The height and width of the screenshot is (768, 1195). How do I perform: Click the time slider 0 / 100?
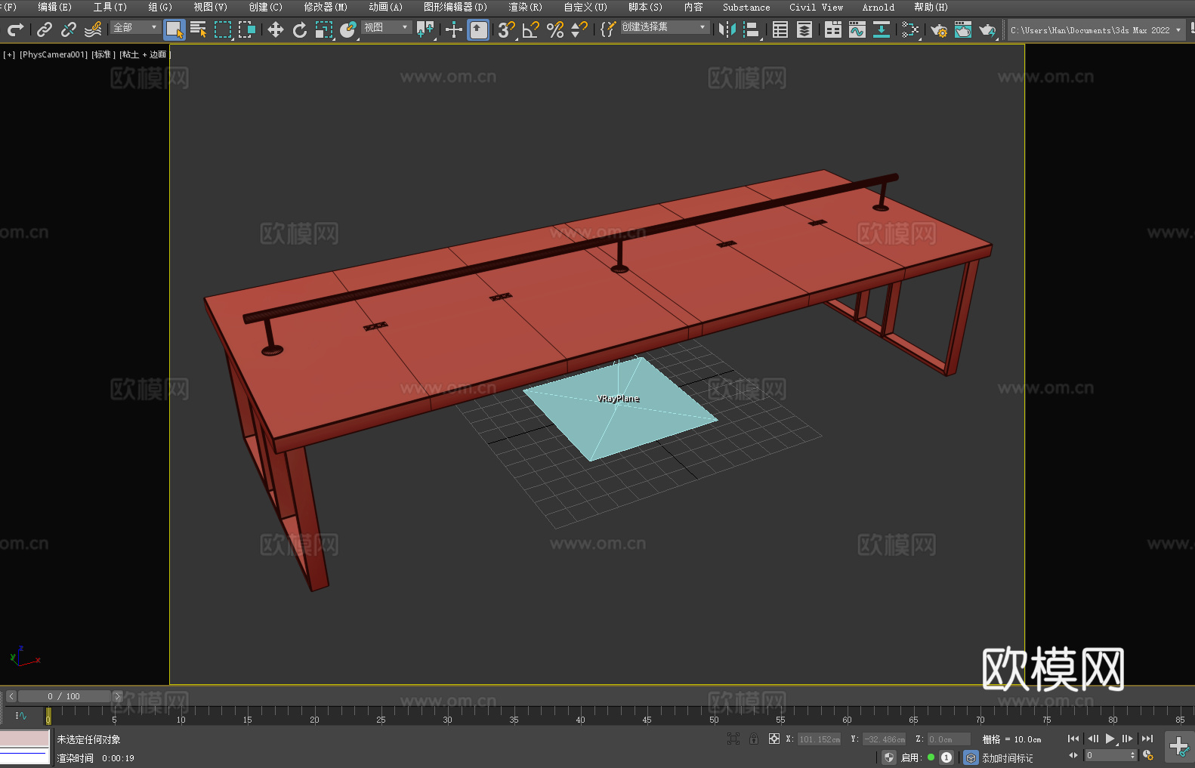click(64, 696)
